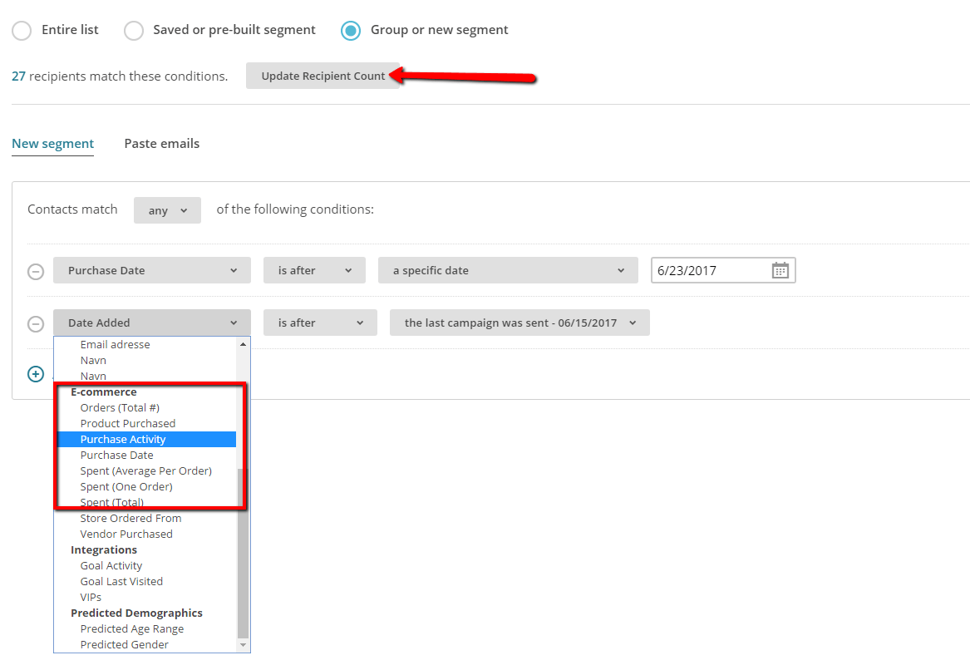970x665 pixels.
Task: Remove the Purchase Date condition row
Action: coord(36,272)
